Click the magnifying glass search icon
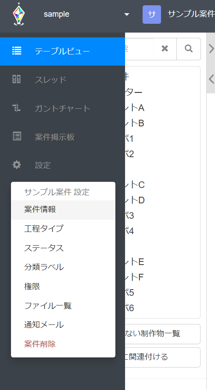 (x=189, y=49)
